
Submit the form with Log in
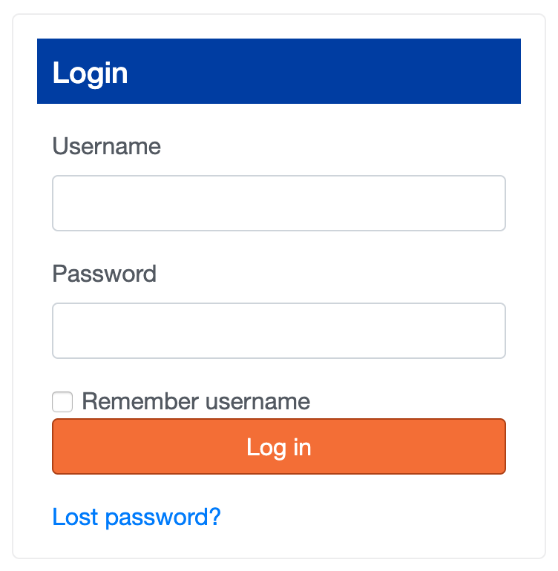tap(278, 446)
